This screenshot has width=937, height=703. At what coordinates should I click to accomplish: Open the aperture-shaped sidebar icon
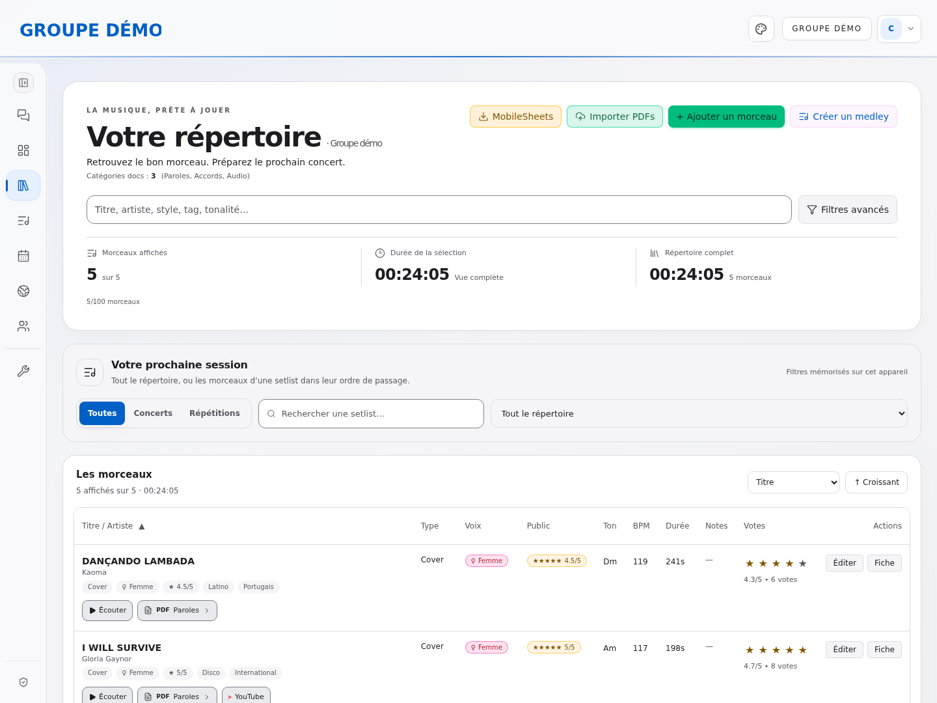point(23,291)
